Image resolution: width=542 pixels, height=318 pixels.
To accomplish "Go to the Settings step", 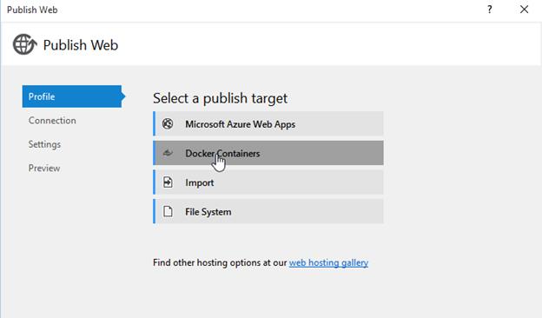I will (44, 144).
